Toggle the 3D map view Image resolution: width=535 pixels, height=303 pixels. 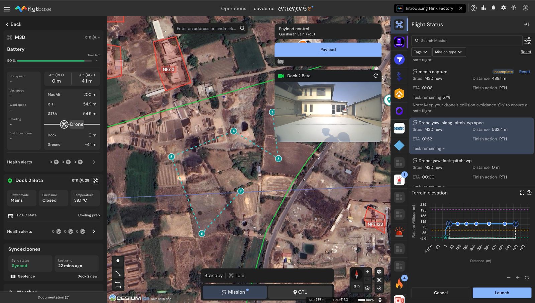click(x=356, y=287)
